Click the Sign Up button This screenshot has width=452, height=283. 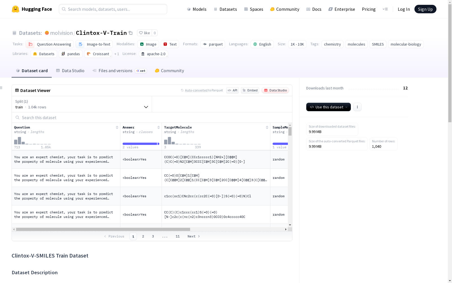tap(425, 9)
